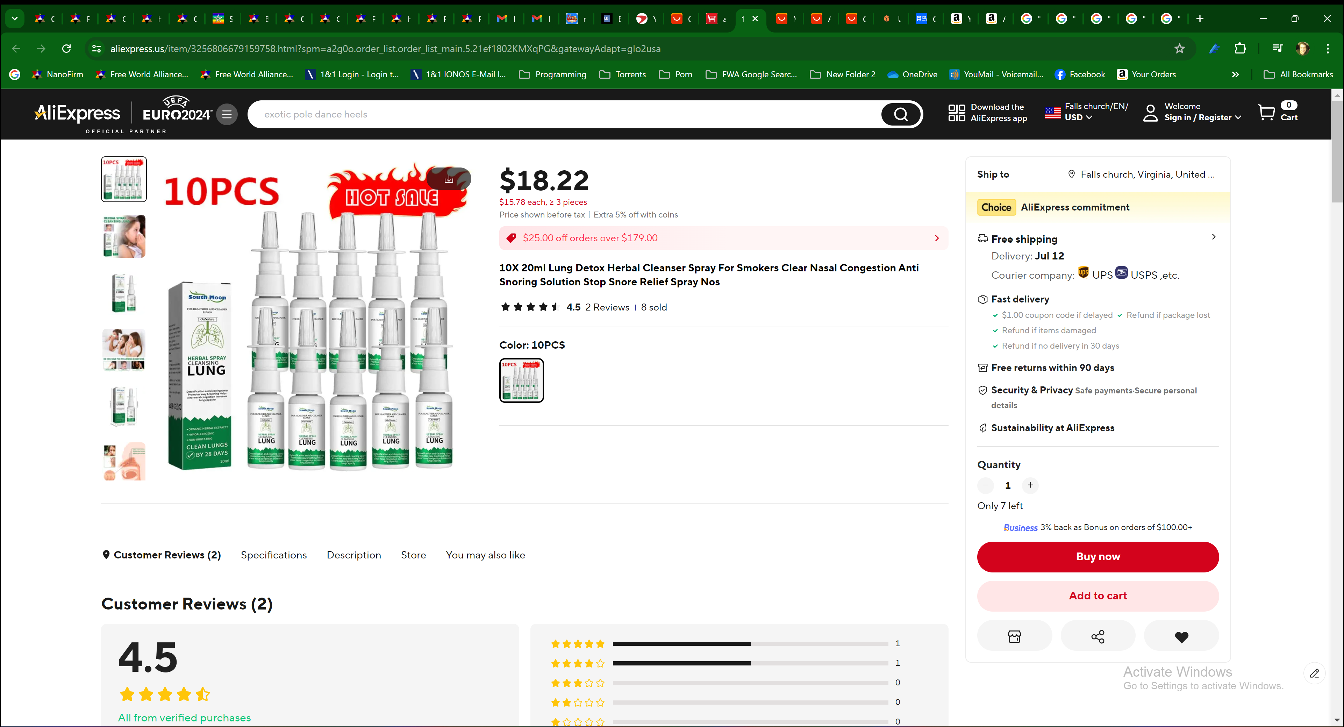Viewport: 1344px width, 727px height.
Task: Click the store icon below Add to cart
Action: pos(1014,636)
